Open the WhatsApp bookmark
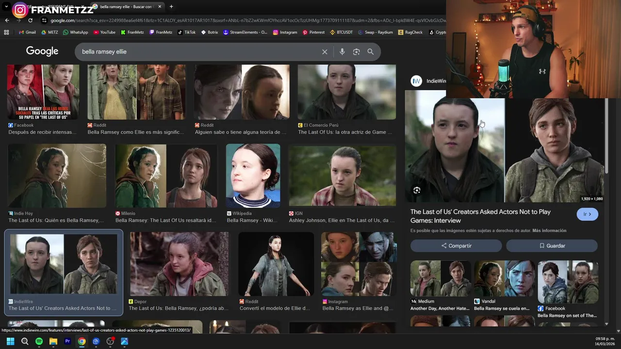The image size is (621, 349). click(76, 32)
